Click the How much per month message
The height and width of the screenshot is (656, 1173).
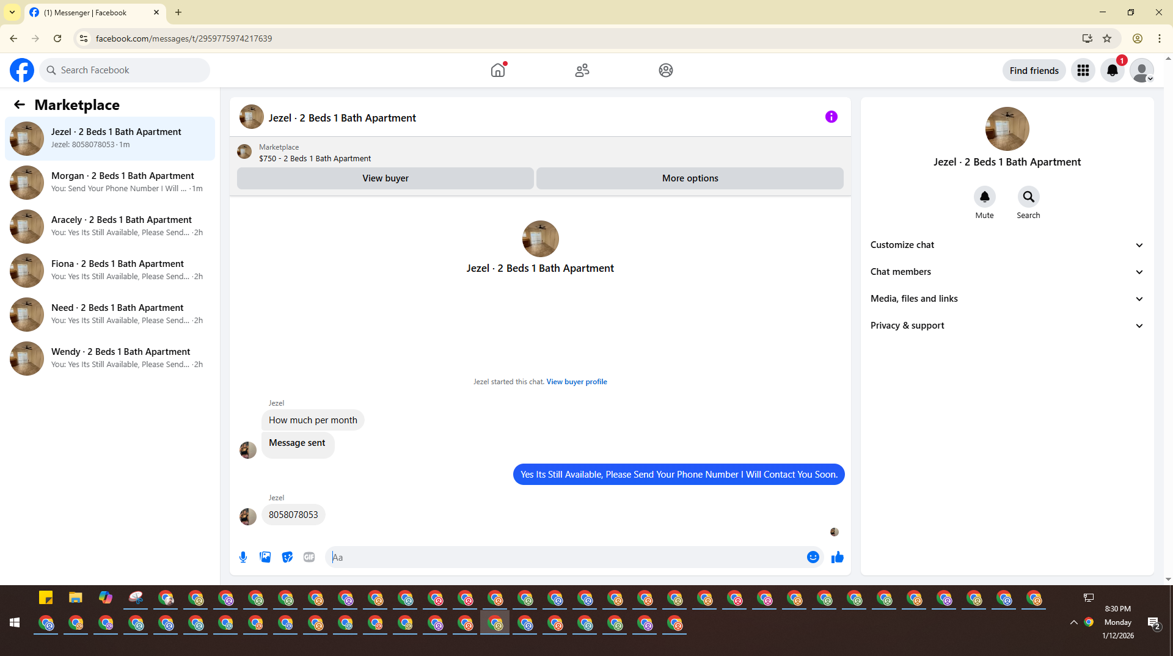(x=313, y=420)
